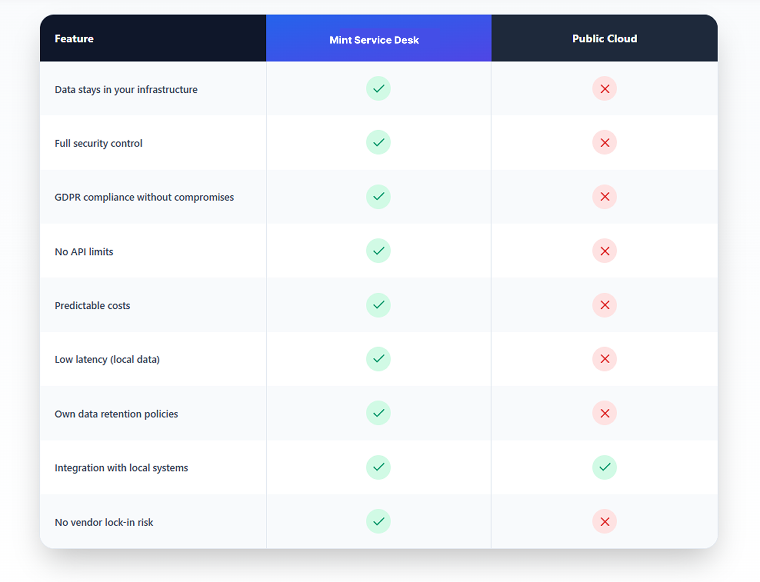Click the GDPR compliance without compromises label
Viewport: 760px width, 582px height.
pos(144,197)
